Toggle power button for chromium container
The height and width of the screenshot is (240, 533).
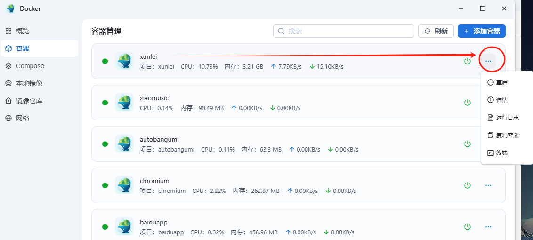coord(468,185)
